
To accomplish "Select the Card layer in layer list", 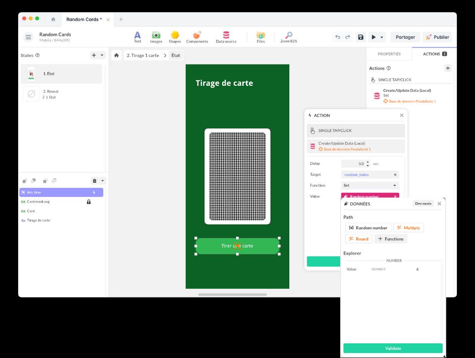I will pyautogui.click(x=31, y=211).
